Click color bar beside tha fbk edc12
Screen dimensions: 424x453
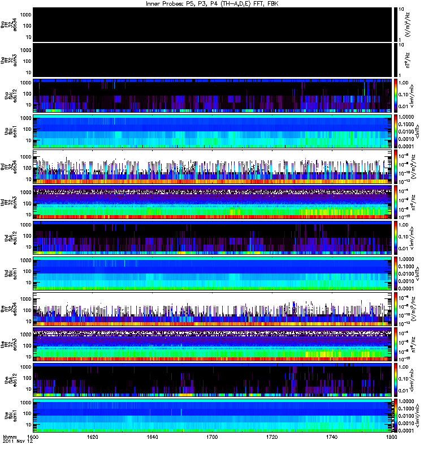(x=396, y=96)
